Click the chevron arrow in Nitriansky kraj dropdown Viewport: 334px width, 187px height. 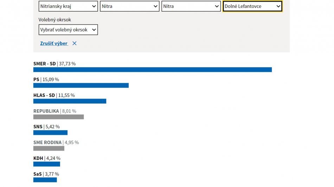pos(94,6)
